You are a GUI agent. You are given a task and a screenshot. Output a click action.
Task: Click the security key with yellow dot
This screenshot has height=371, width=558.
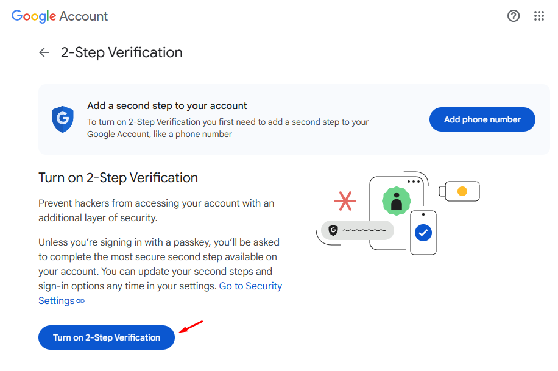click(x=461, y=191)
